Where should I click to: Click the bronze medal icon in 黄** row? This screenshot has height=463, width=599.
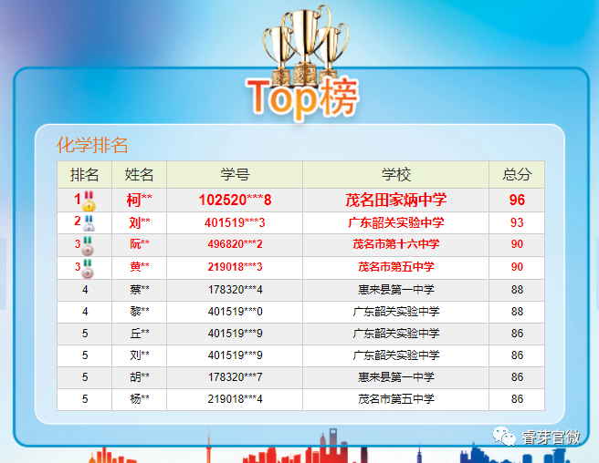(x=88, y=269)
